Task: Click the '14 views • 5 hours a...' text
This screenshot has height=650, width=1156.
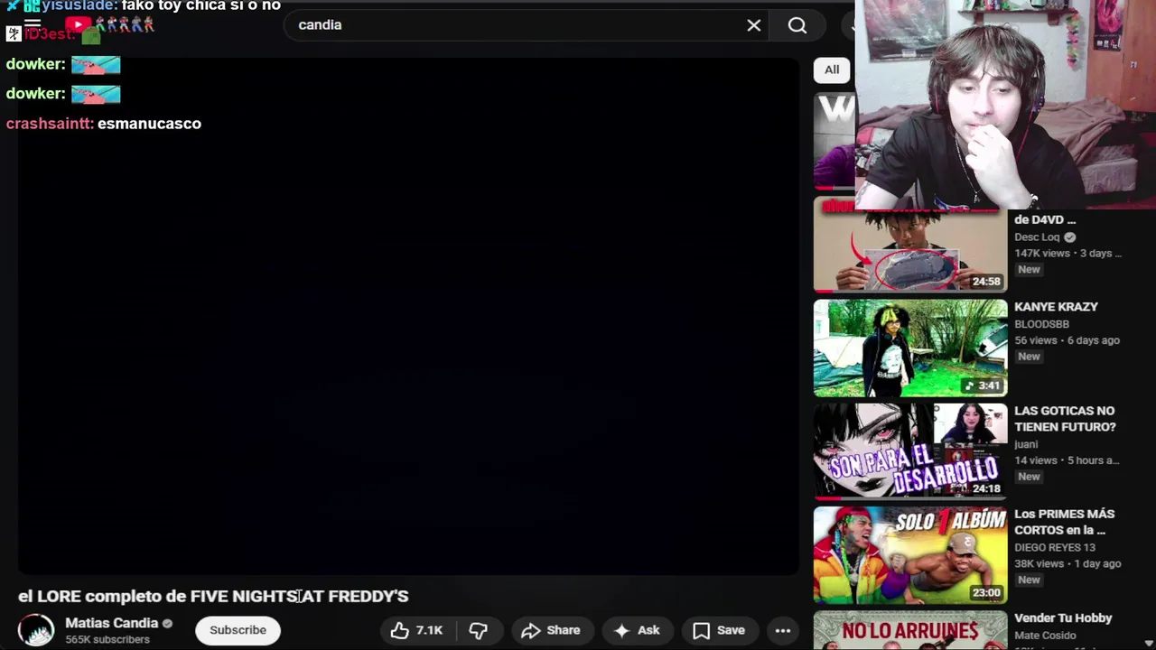Action: coord(1067,460)
